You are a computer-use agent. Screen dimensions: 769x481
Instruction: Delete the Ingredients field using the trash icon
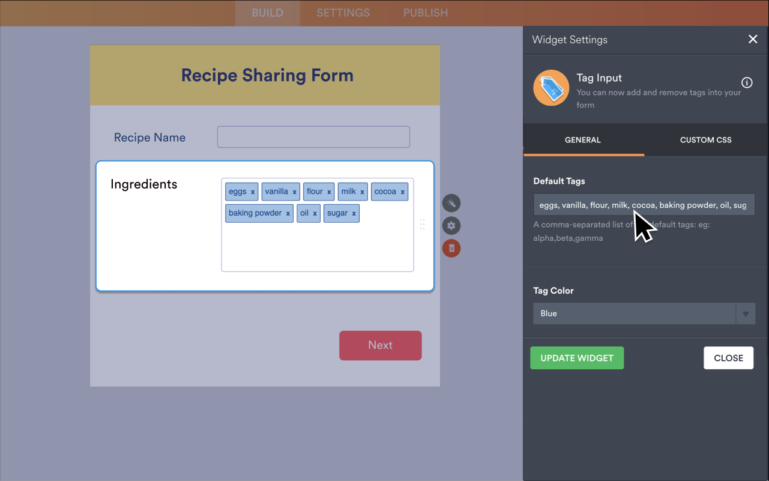(x=451, y=248)
